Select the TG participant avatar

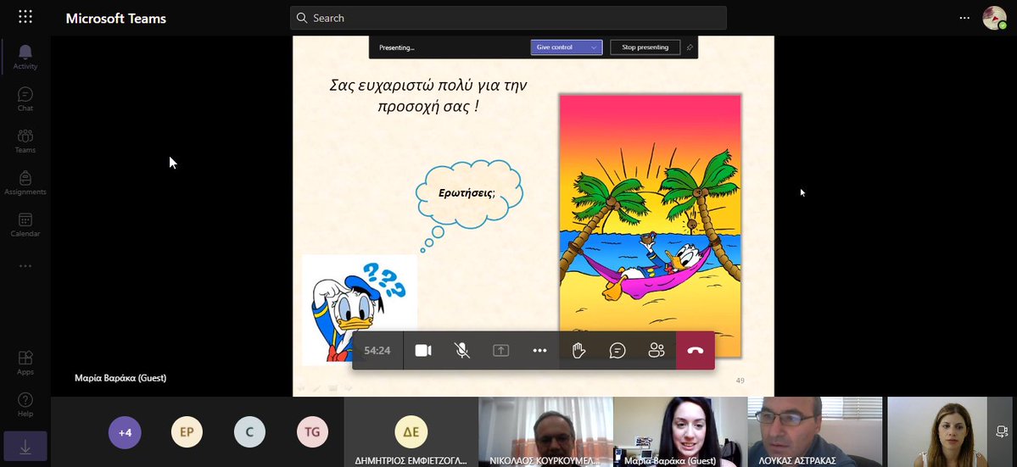click(312, 432)
